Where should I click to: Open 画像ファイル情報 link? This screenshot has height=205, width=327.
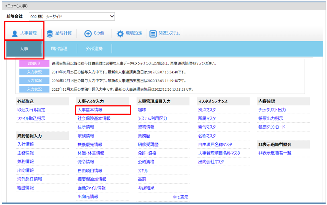tap(91, 188)
